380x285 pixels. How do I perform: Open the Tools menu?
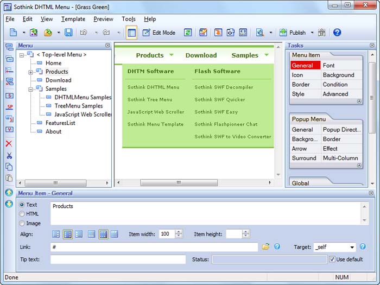tap(129, 19)
